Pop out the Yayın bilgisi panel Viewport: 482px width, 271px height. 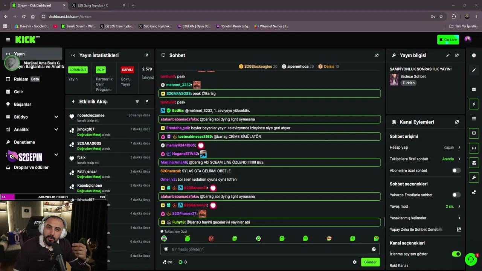point(457,55)
